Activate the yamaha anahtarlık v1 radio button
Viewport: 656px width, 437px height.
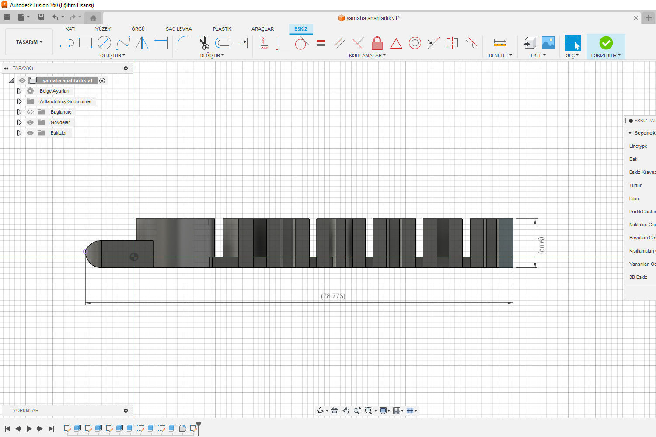102,80
